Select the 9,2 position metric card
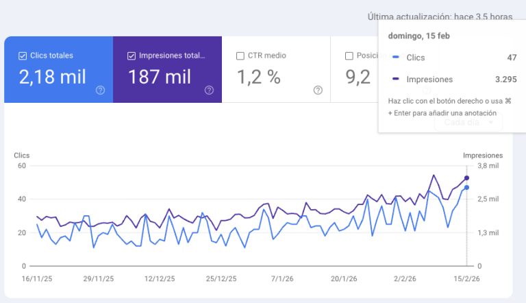 (x=354, y=69)
